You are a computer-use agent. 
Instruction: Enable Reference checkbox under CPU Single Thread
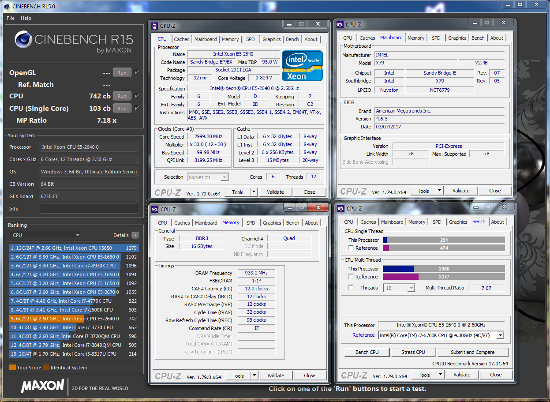pyautogui.click(x=351, y=248)
